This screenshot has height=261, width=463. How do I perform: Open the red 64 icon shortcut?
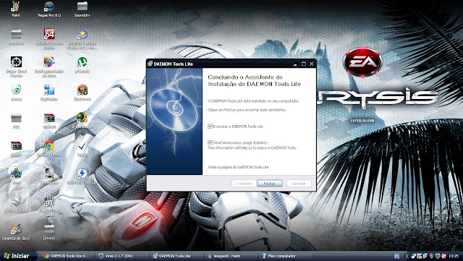[49, 34]
